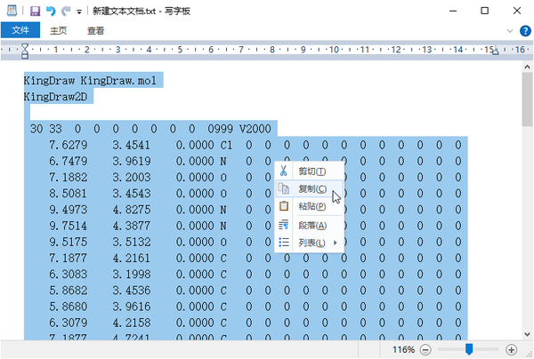Viewport: 534px width, 359px height.
Task: Close the WordPad window
Action: (x=517, y=11)
